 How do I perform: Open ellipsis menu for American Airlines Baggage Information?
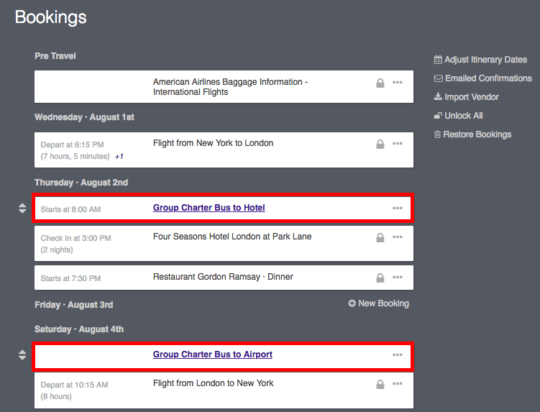pyautogui.click(x=398, y=83)
